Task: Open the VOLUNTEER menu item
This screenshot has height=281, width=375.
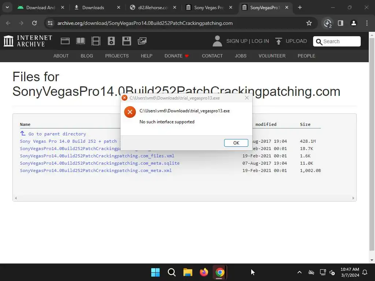Action: tap(272, 56)
